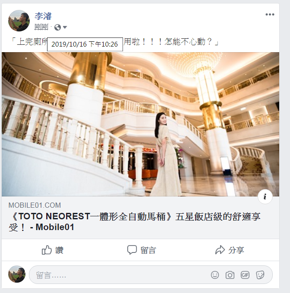Open the hotel lobby link preview image
The height and width of the screenshot is (293, 290).
pyautogui.click(x=140, y=124)
